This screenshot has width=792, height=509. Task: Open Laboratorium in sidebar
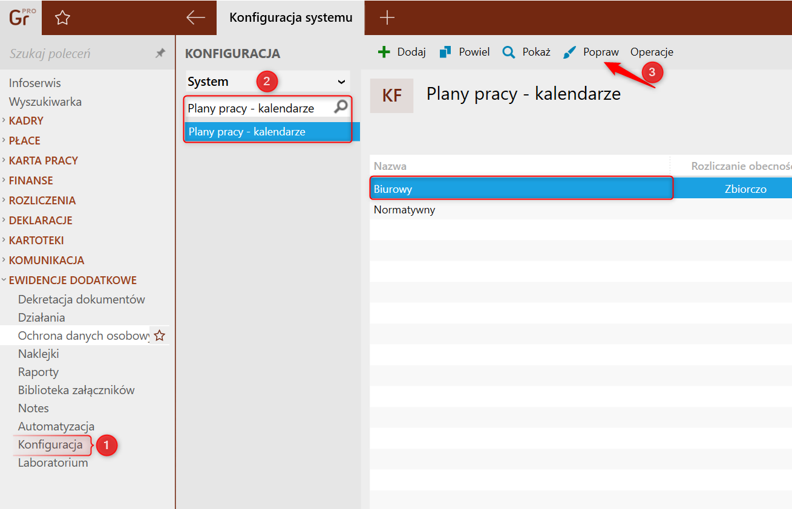tap(53, 462)
